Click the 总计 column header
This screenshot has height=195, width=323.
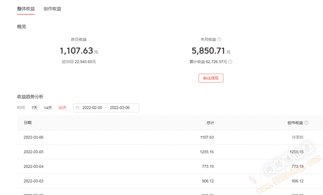coord(210,122)
